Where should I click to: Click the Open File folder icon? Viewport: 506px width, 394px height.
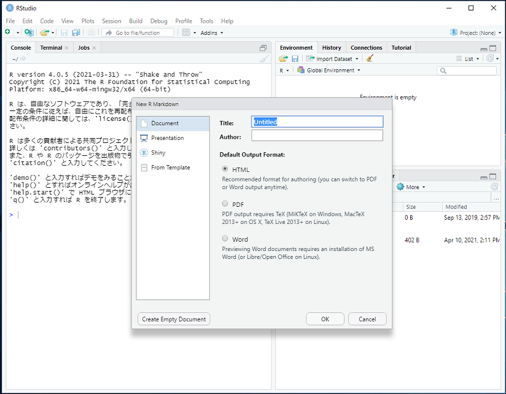click(x=45, y=33)
